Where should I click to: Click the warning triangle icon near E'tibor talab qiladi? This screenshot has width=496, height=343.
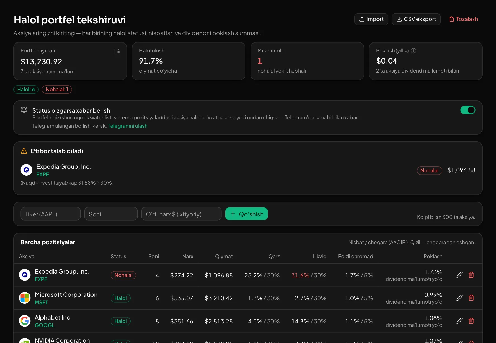24,151
